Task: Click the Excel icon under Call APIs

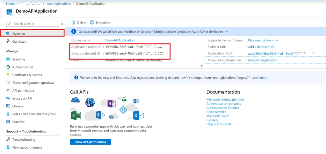Action: [76, 115]
